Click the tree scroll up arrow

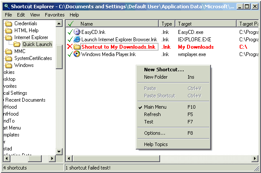[x=59, y=23]
